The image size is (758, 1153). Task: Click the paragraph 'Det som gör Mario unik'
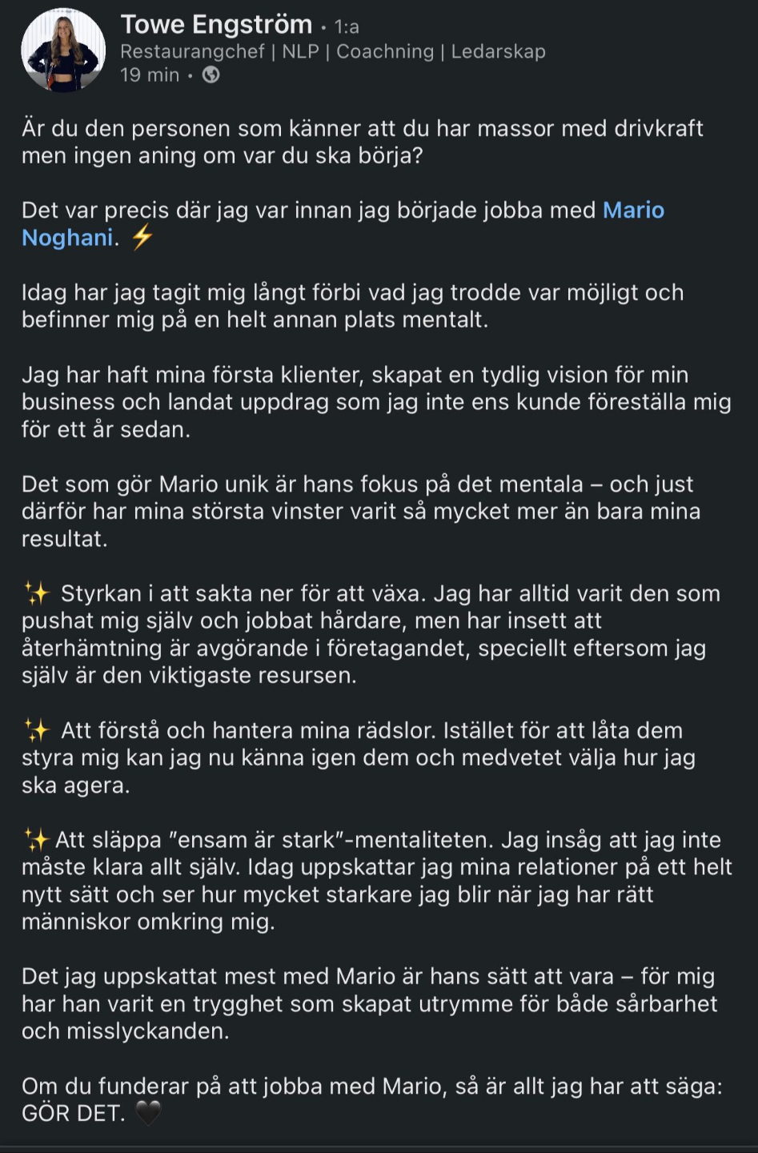pos(361,512)
